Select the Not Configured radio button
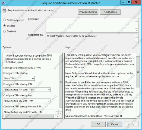Image resolution: width=142 pixels, height=130 pixels. [x=4, y=20]
